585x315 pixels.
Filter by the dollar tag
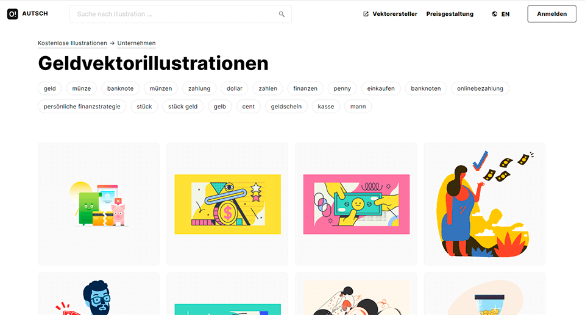point(234,88)
